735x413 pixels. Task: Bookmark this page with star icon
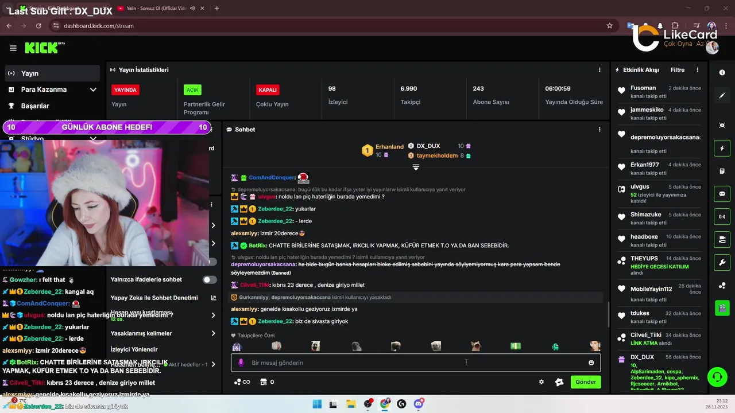pos(609,26)
